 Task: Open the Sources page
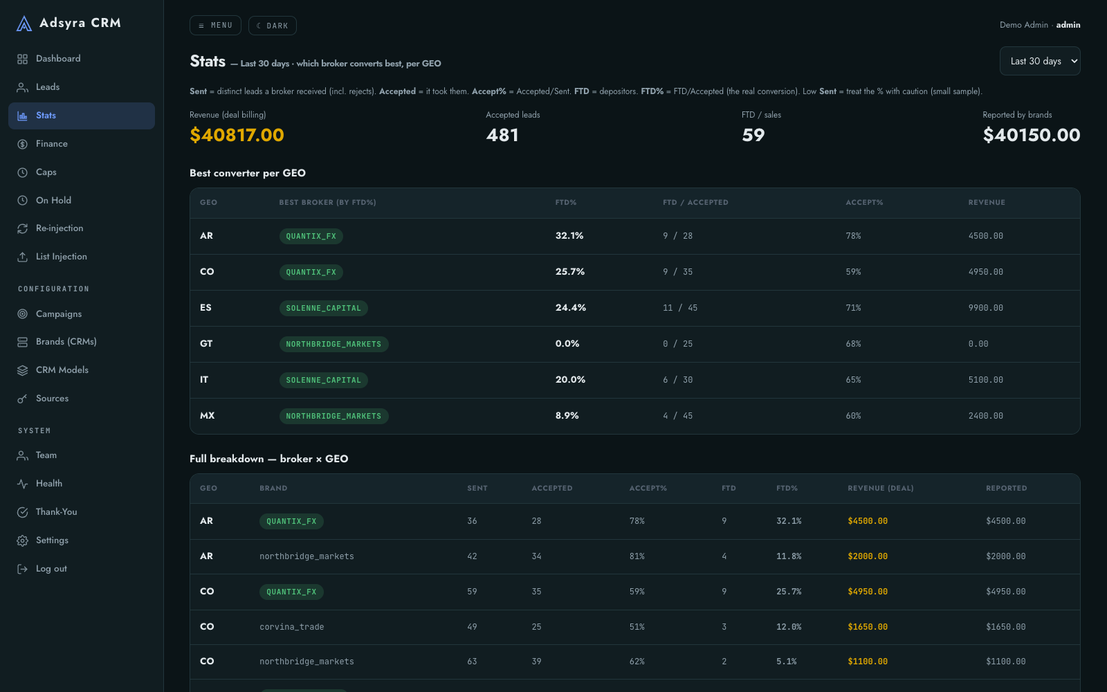82,399
